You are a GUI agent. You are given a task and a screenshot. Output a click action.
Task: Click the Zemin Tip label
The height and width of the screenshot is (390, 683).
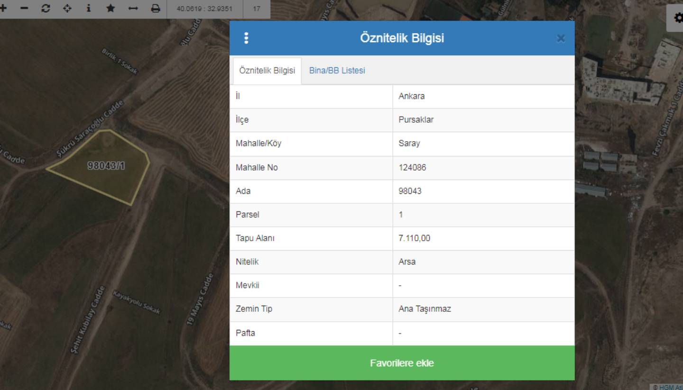pyautogui.click(x=254, y=309)
